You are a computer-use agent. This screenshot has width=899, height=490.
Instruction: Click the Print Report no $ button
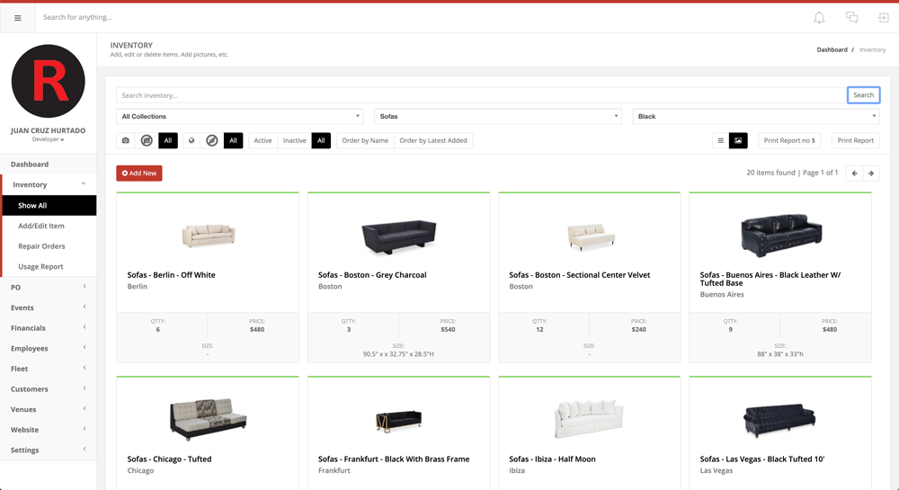coord(788,140)
